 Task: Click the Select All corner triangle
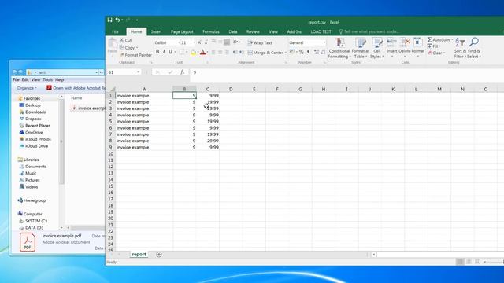pyautogui.click(x=112, y=89)
